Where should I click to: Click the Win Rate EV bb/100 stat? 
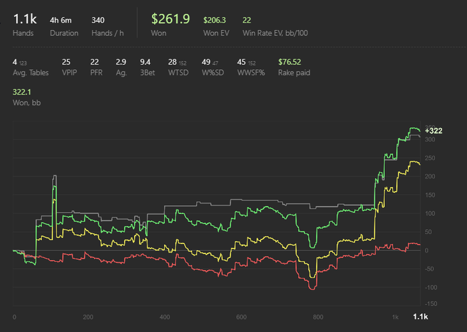pos(269,25)
